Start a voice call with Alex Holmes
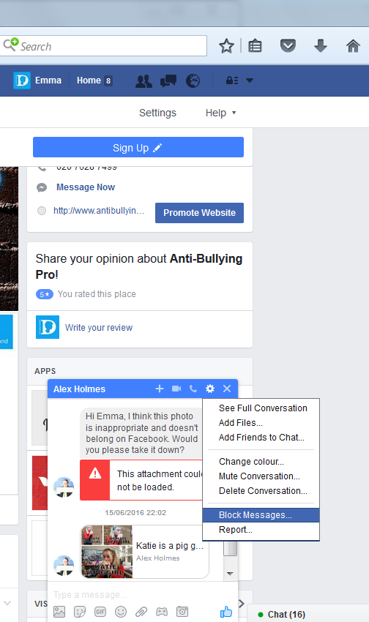Screen dimensions: 369x622 click(x=193, y=389)
